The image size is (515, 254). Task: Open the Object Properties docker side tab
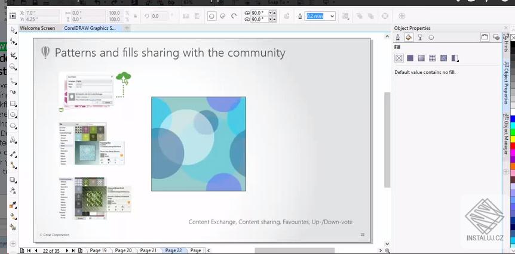point(506,83)
